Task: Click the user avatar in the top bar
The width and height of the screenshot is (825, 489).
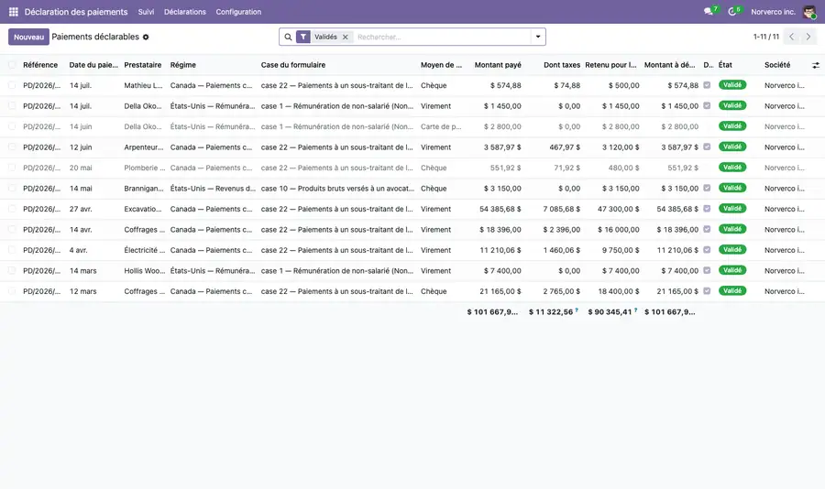Action: coord(809,12)
